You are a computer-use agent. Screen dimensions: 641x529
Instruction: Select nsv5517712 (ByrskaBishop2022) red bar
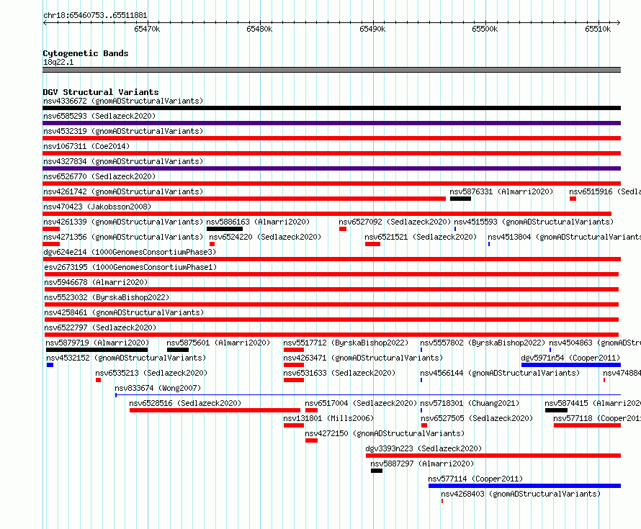[294, 350]
